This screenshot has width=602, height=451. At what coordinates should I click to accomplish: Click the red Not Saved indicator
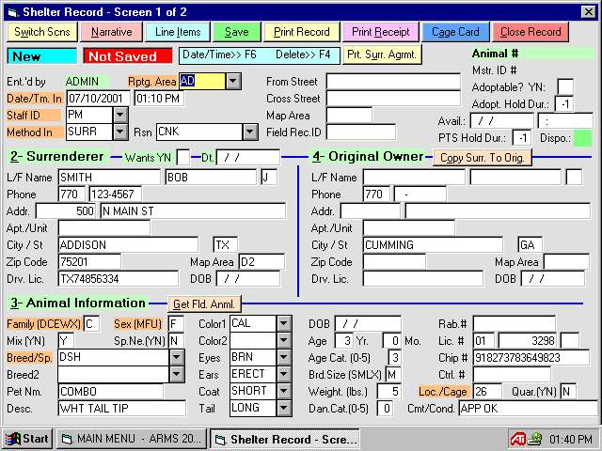(x=128, y=56)
